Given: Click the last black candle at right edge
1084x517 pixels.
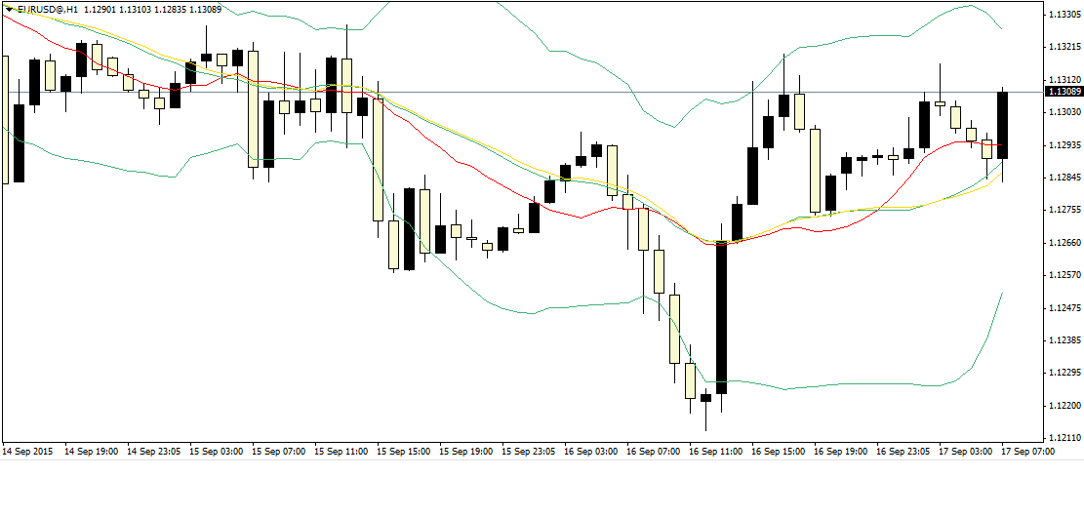Looking at the screenshot, I should 1002,125.
